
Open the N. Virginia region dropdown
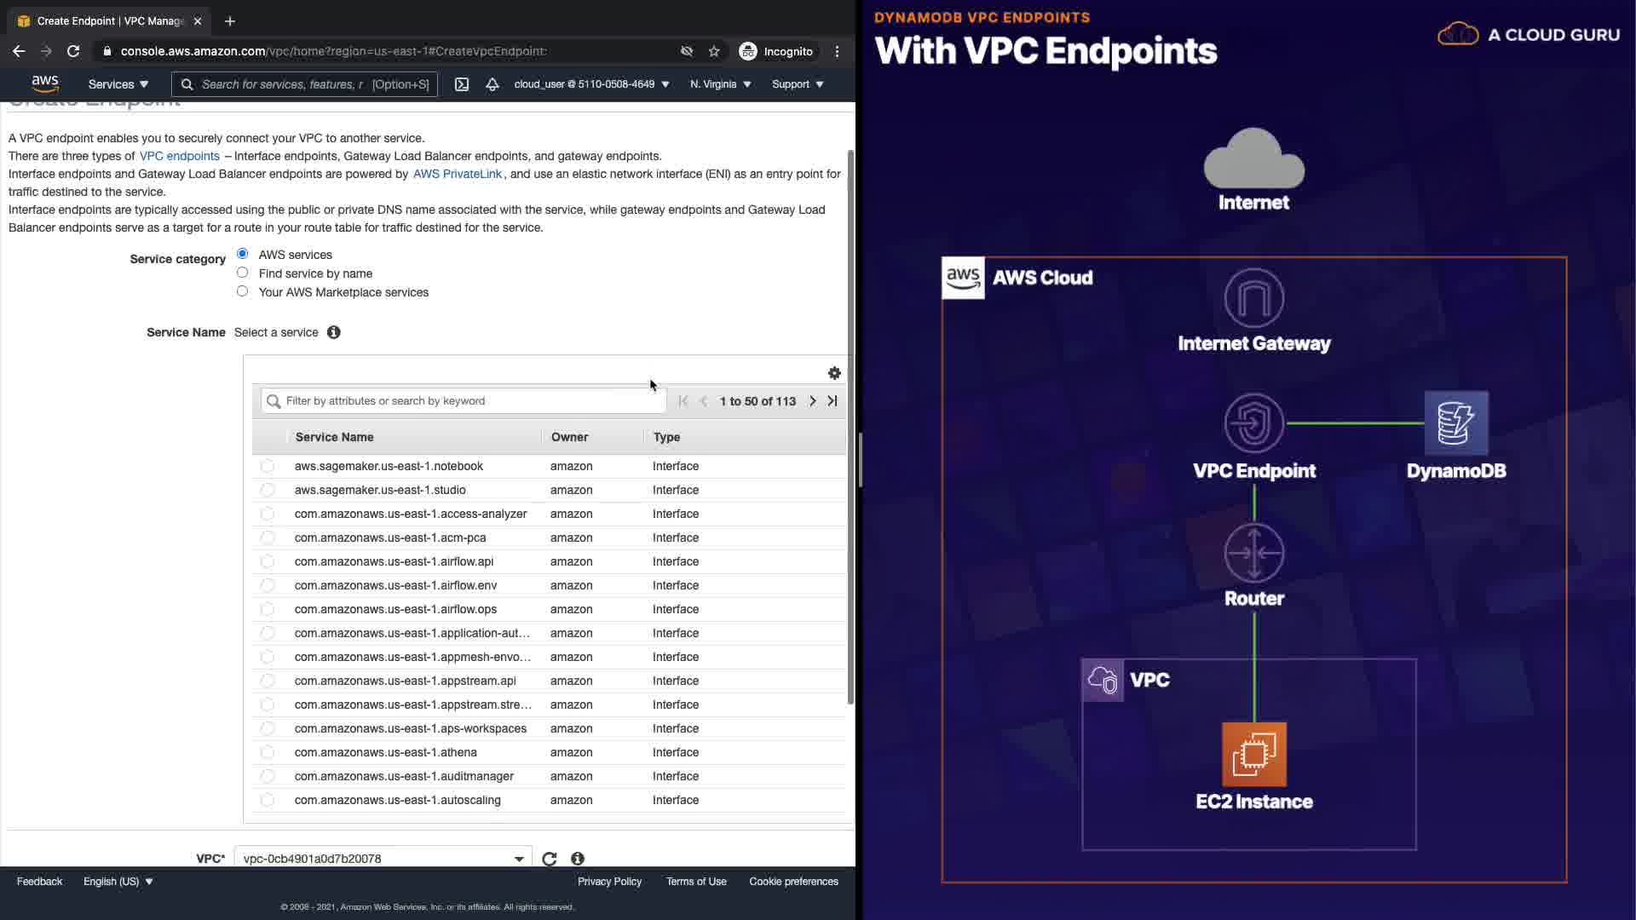coord(720,84)
